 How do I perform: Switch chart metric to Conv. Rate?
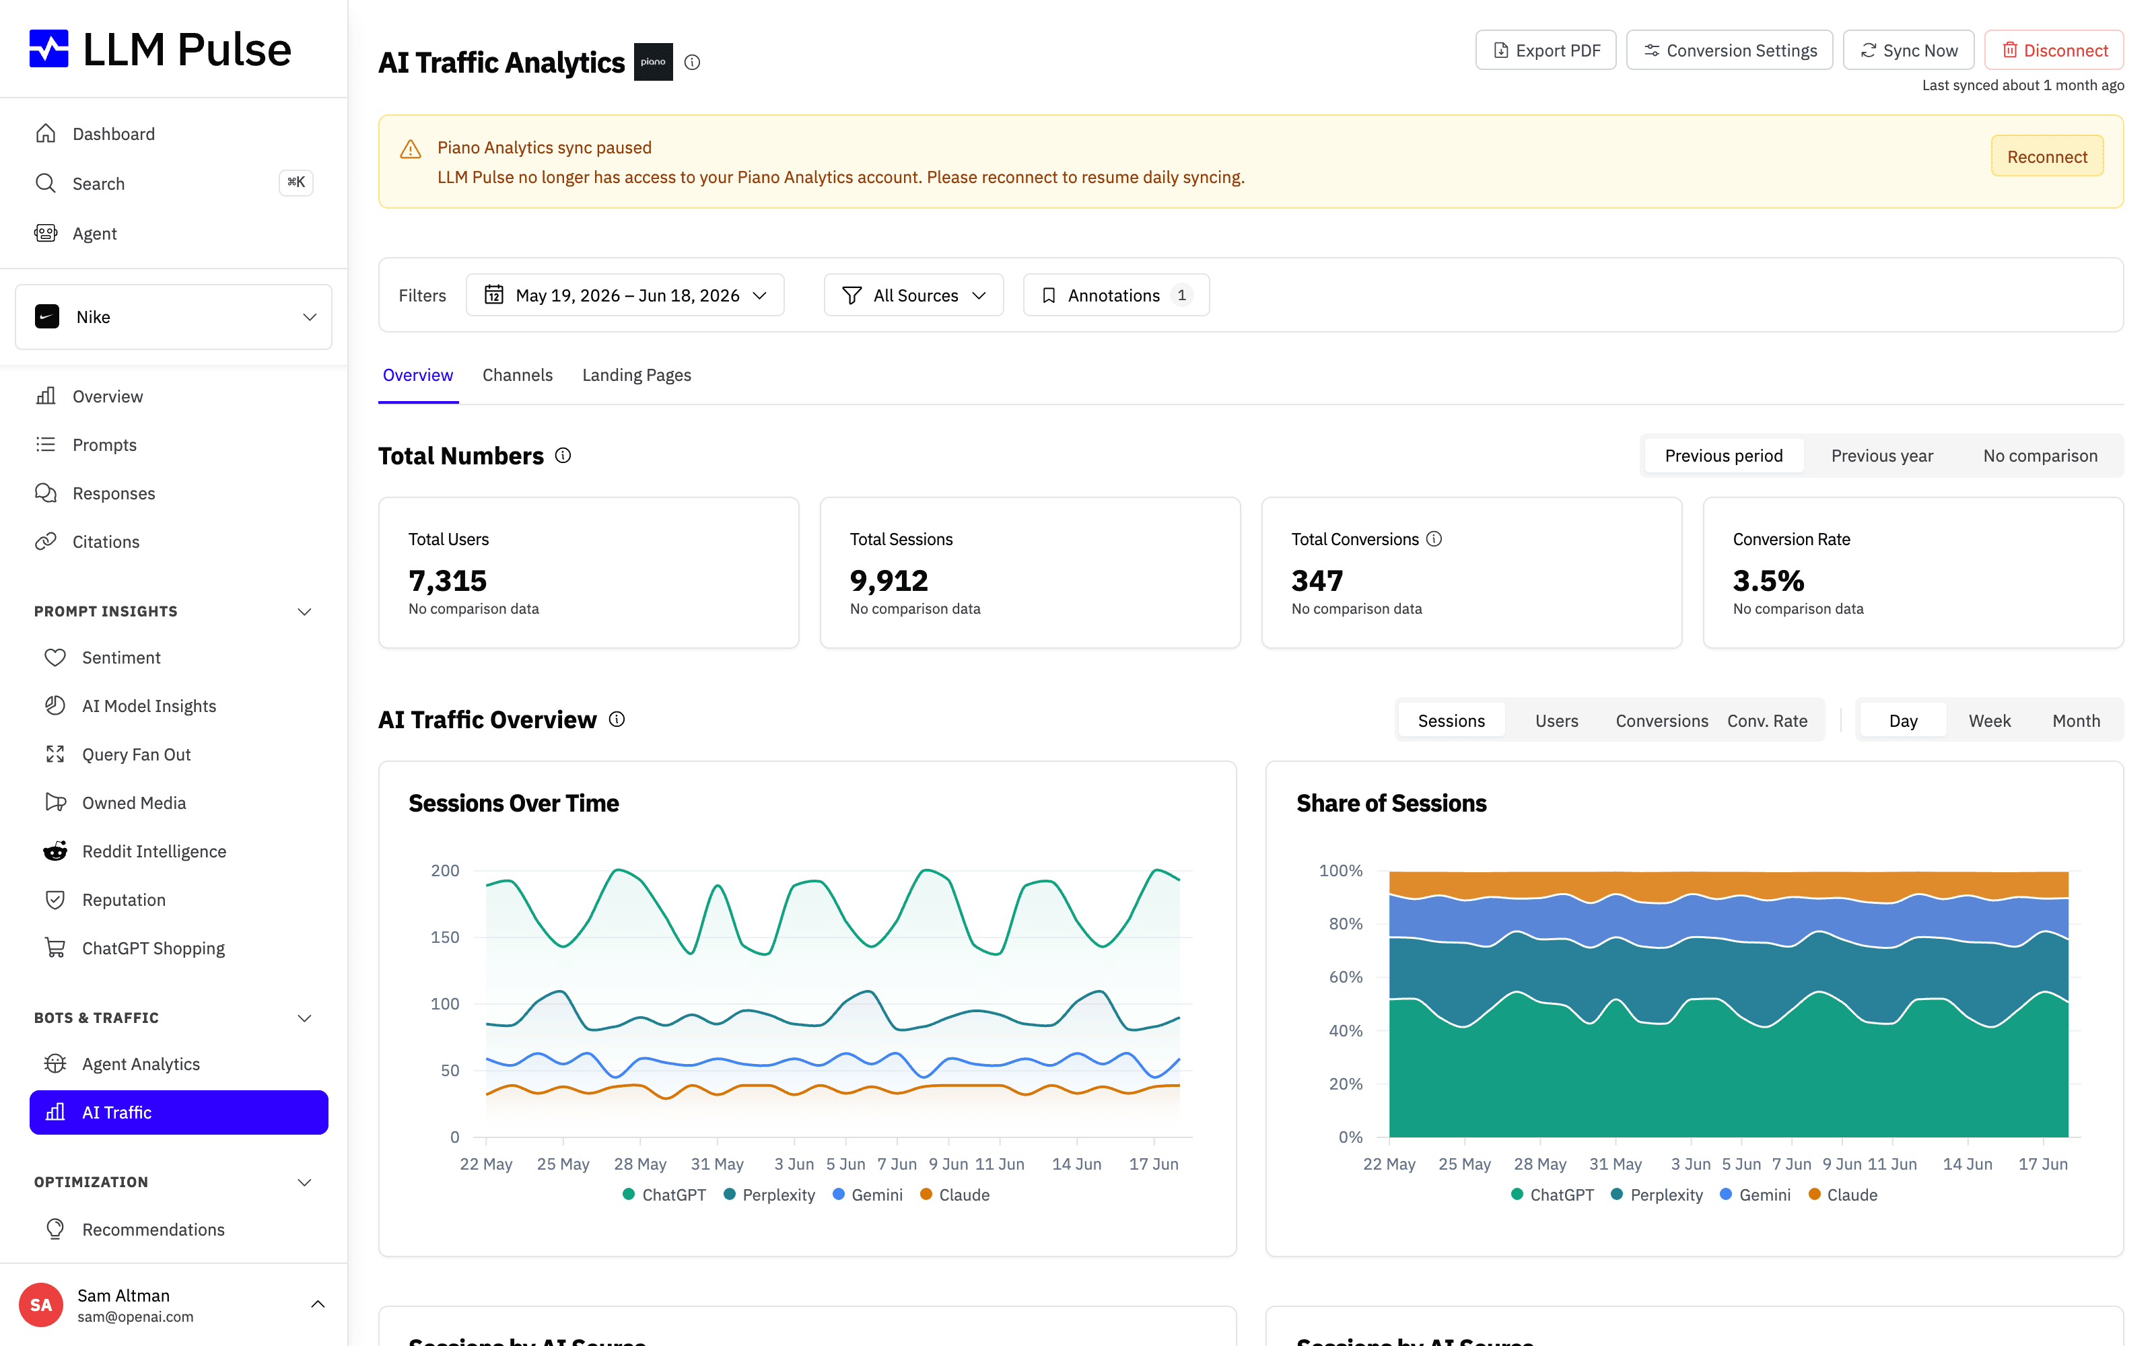[1767, 720]
